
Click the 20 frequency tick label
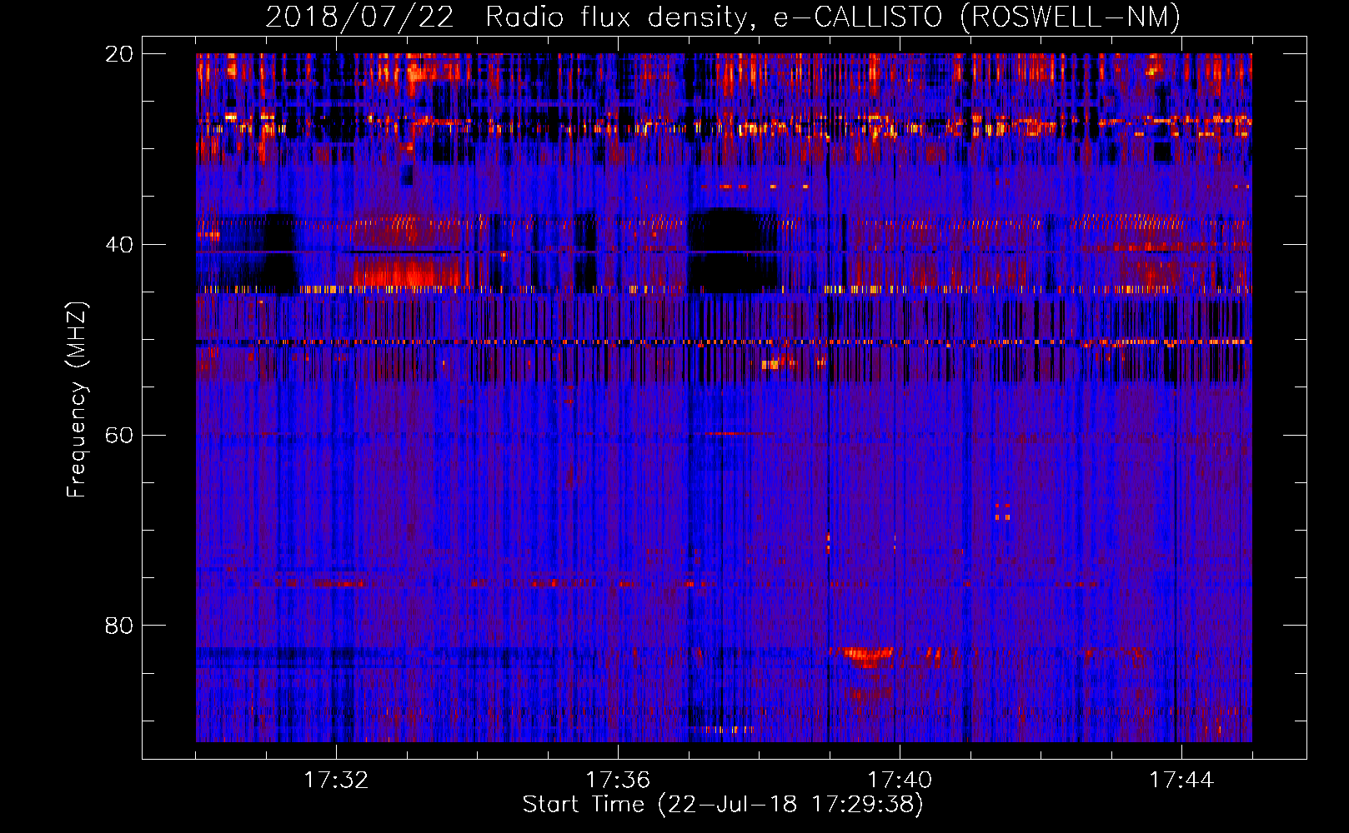tap(119, 54)
